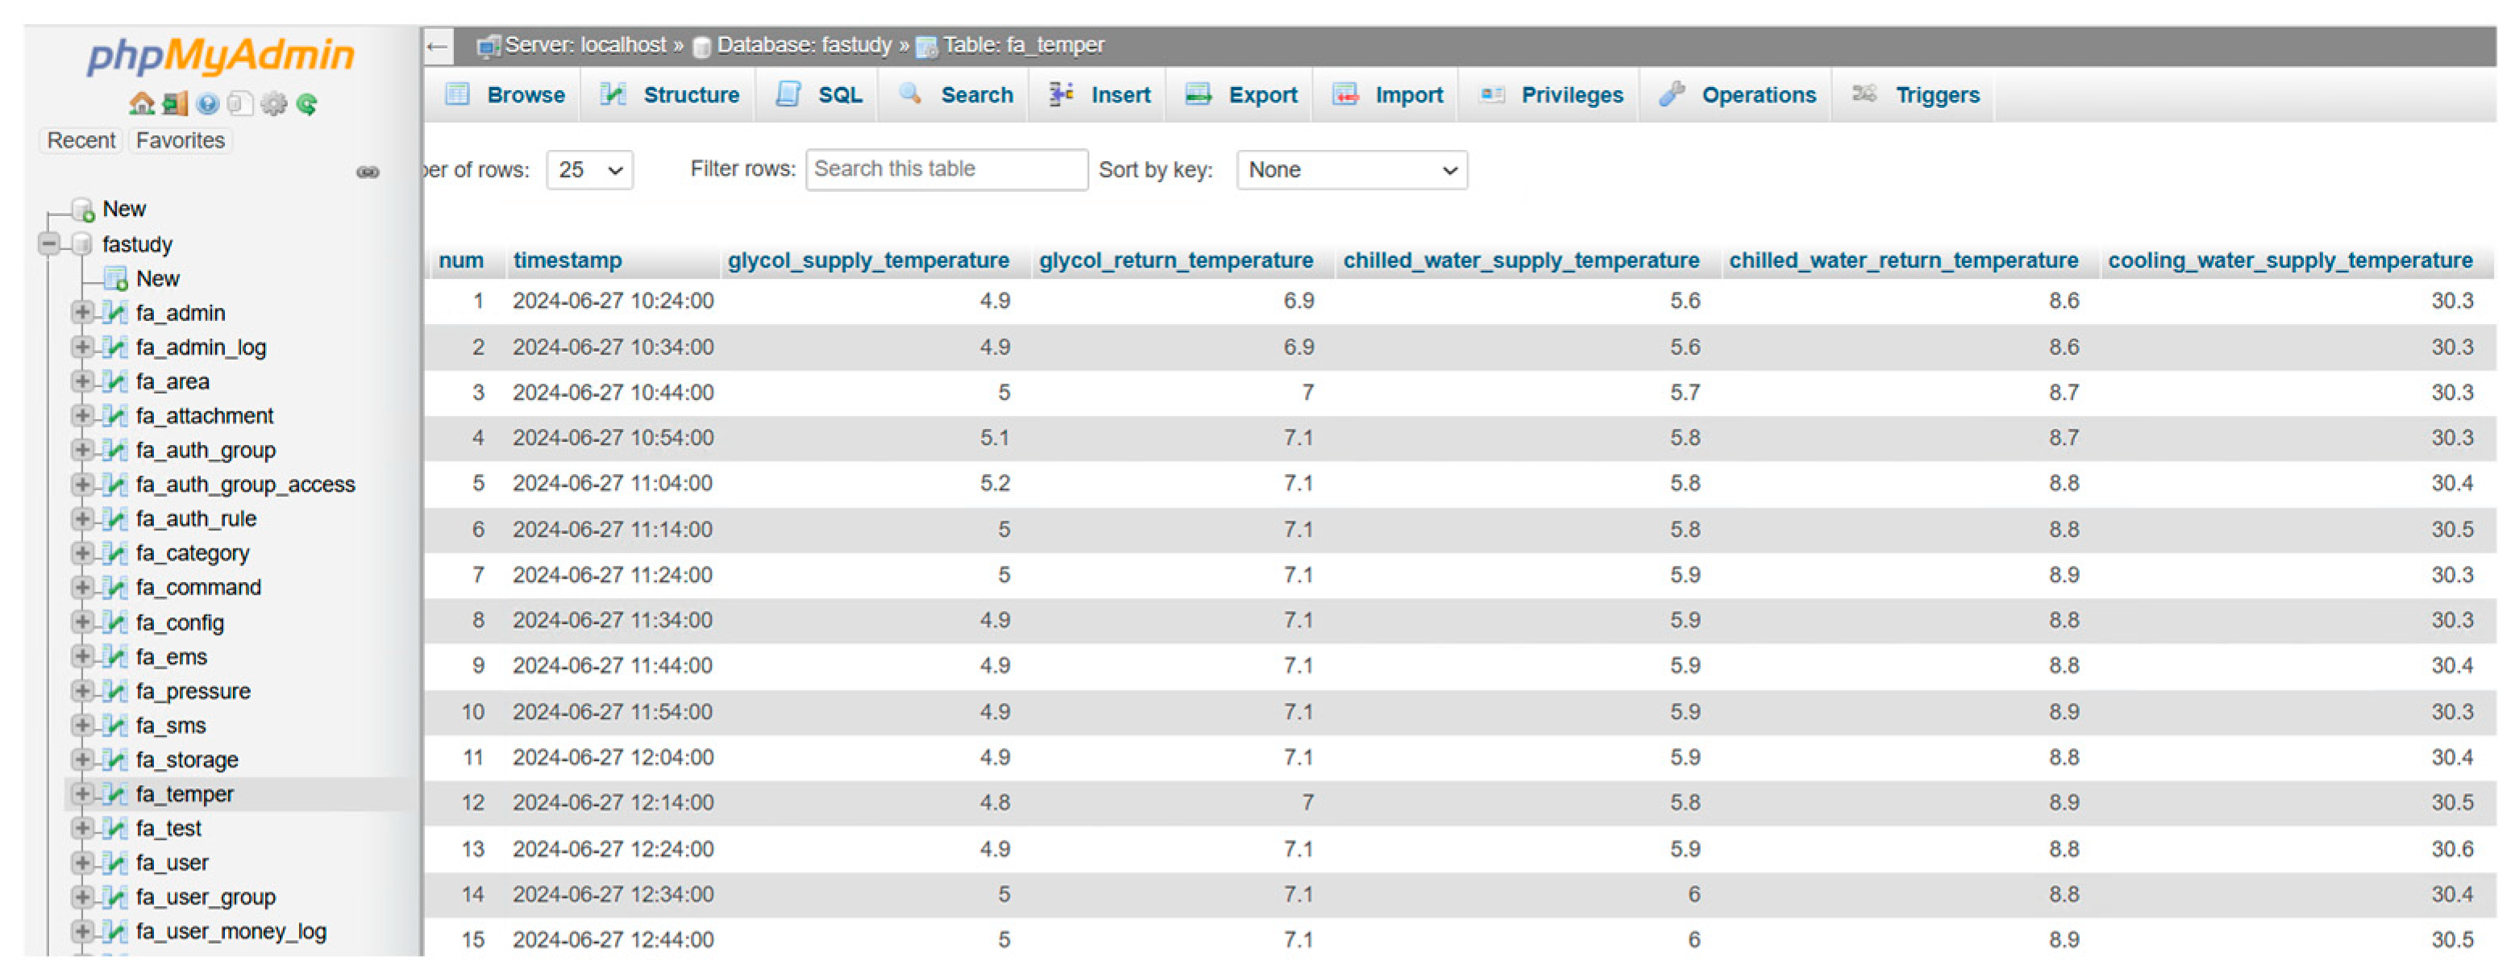Open fa_user_group table in tree
The image size is (2515, 977).
click(206, 898)
